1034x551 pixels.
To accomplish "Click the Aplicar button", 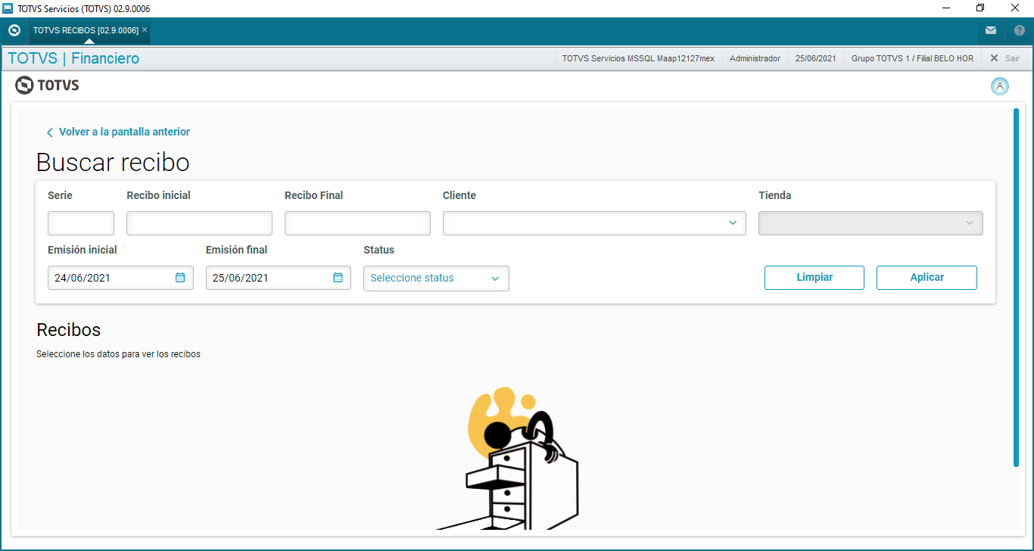I will click(927, 278).
